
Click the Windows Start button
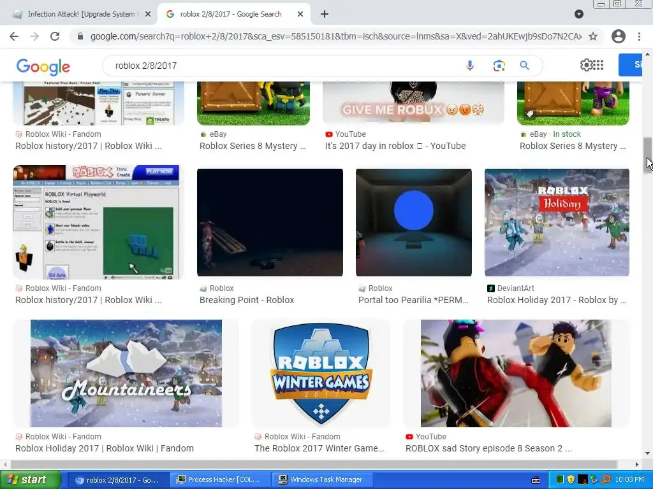coord(30,479)
